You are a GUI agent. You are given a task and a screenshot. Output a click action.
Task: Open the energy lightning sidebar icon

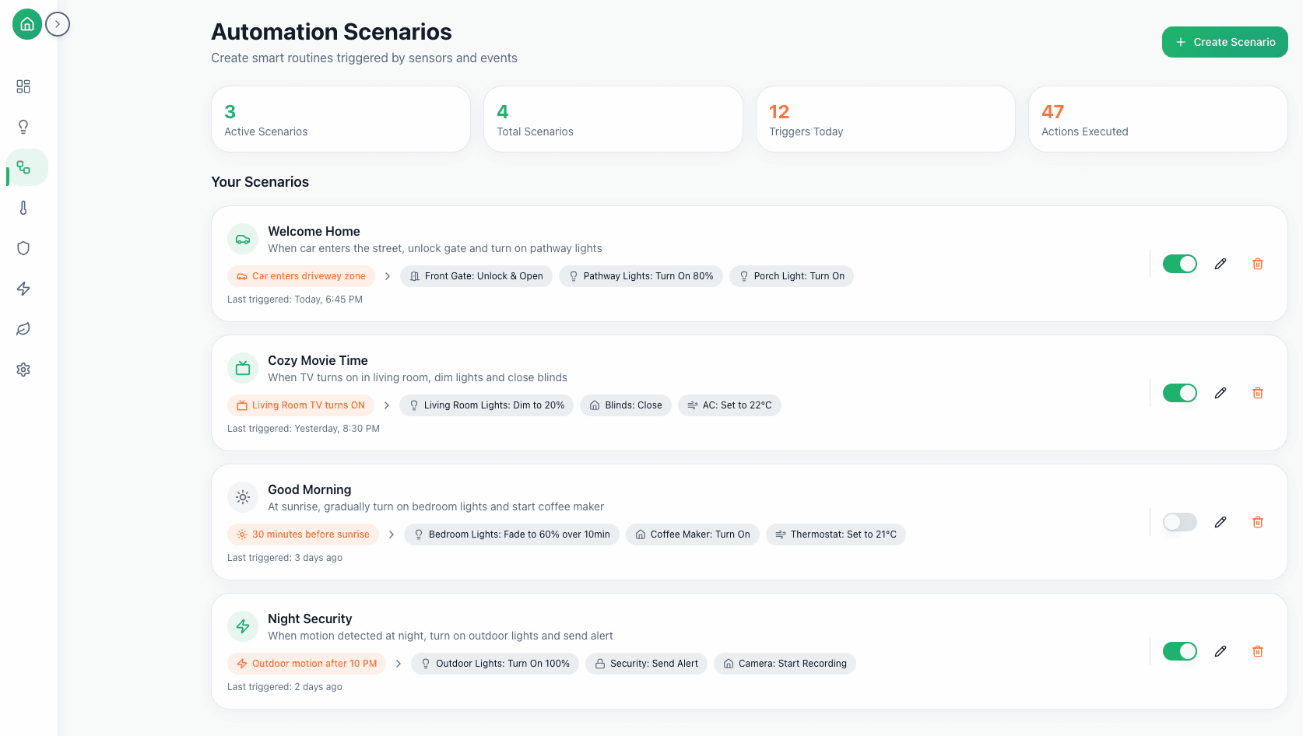[23, 289]
